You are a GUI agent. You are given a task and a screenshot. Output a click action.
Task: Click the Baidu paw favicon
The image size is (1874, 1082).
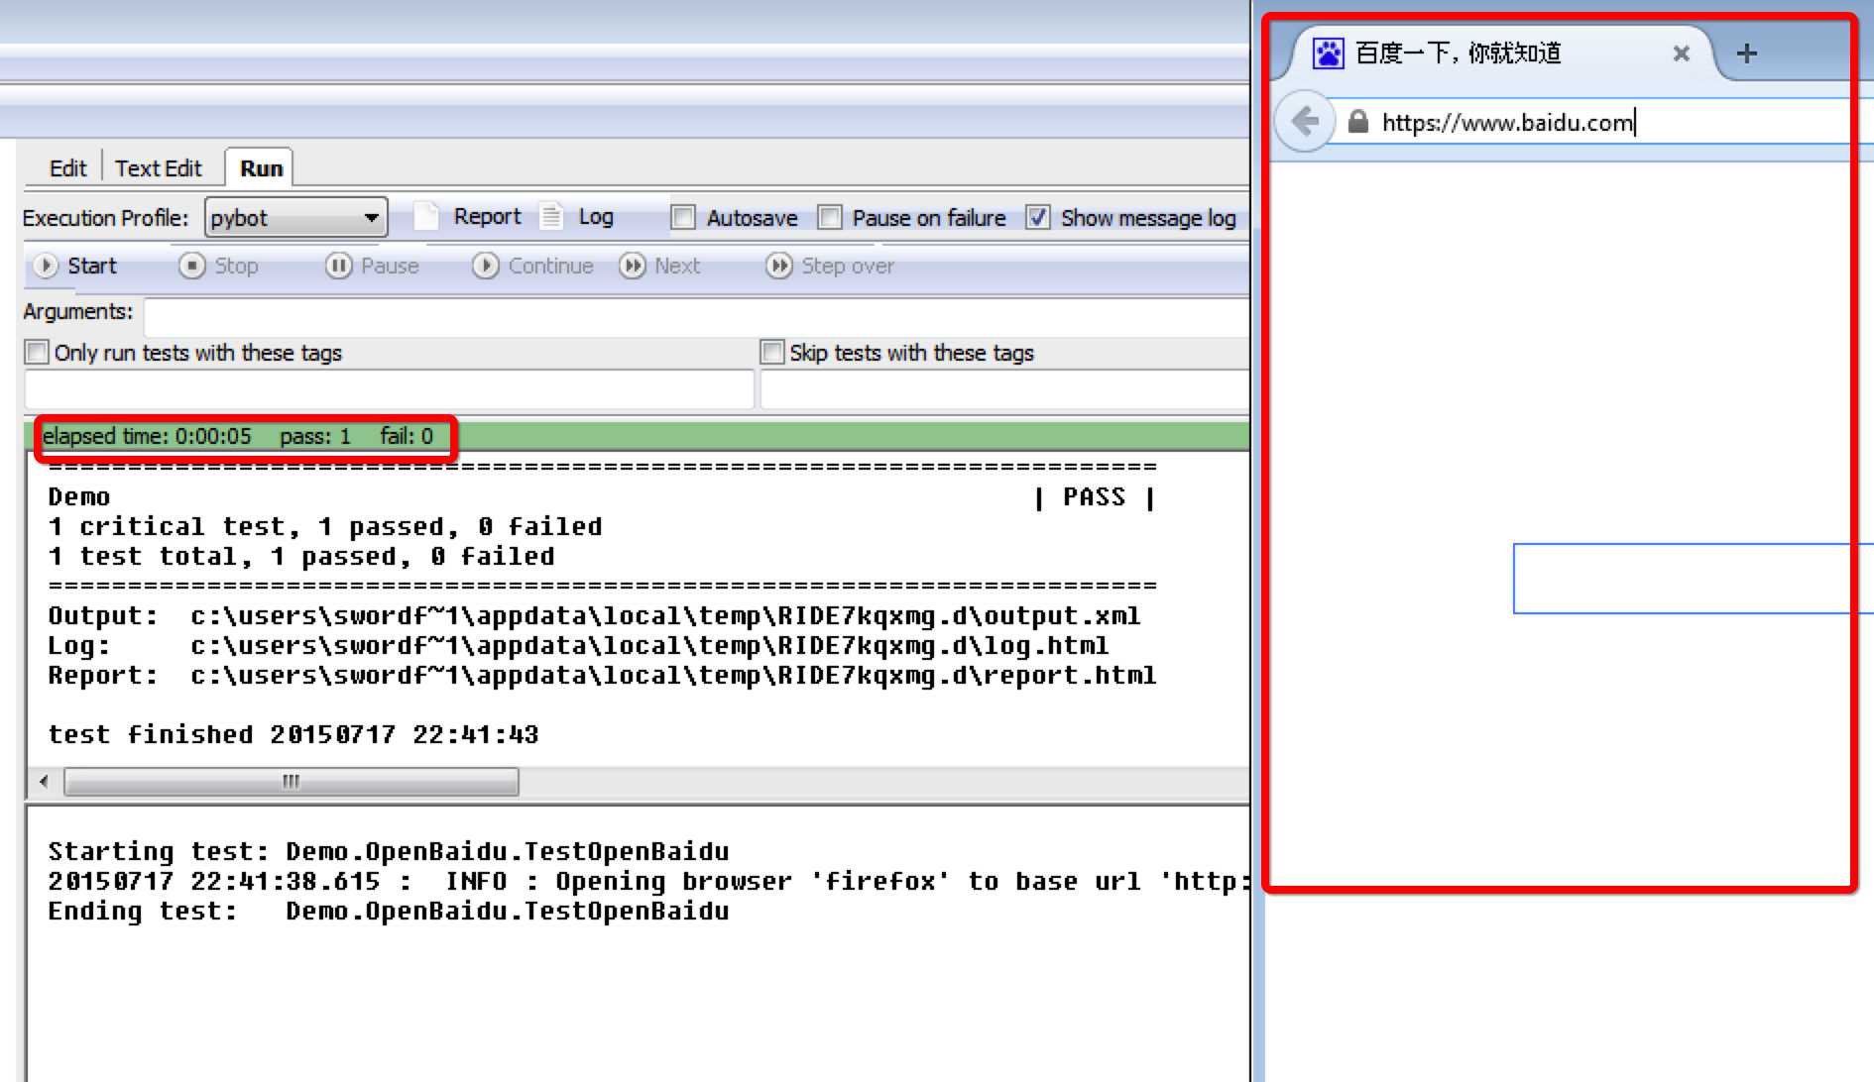(x=1328, y=53)
